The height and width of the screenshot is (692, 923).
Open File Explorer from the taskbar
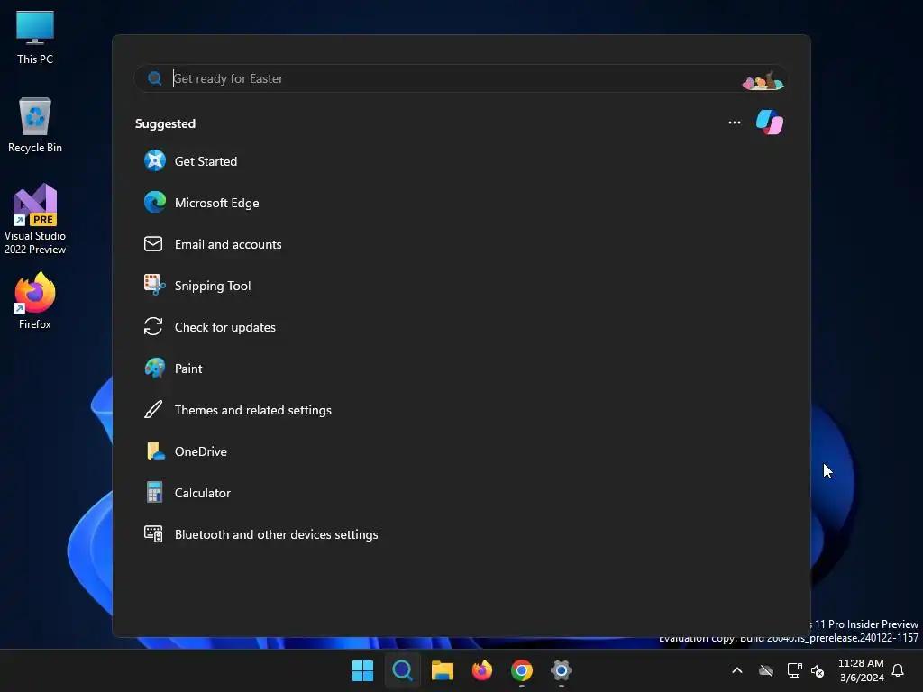point(442,670)
